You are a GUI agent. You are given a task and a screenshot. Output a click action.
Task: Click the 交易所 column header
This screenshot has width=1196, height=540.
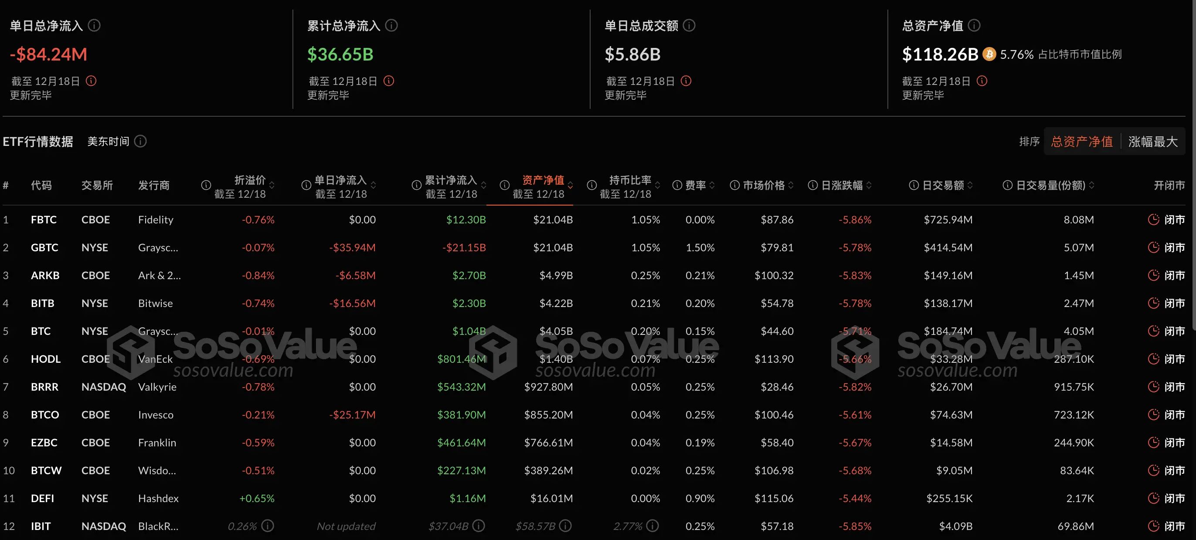97,185
